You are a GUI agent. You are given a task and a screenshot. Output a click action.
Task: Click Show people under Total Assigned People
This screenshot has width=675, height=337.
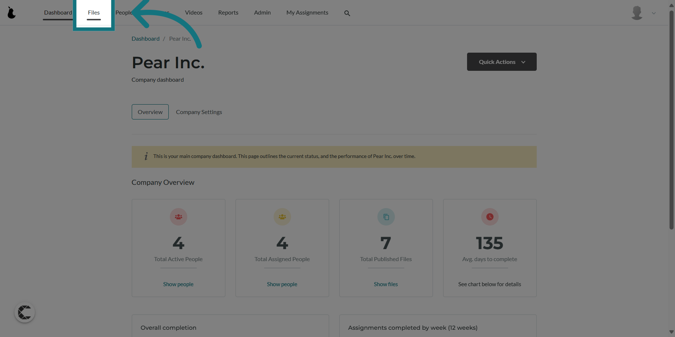pos(282,284)
